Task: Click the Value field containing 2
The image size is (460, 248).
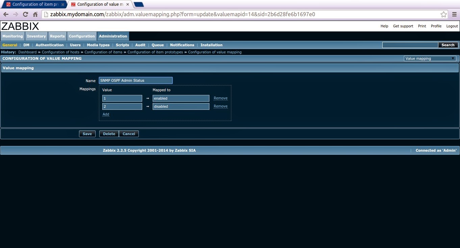Action: pyautogui.click(x=122, y=106)
